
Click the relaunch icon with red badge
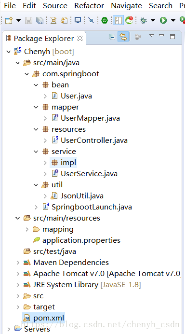coord(129,20)
